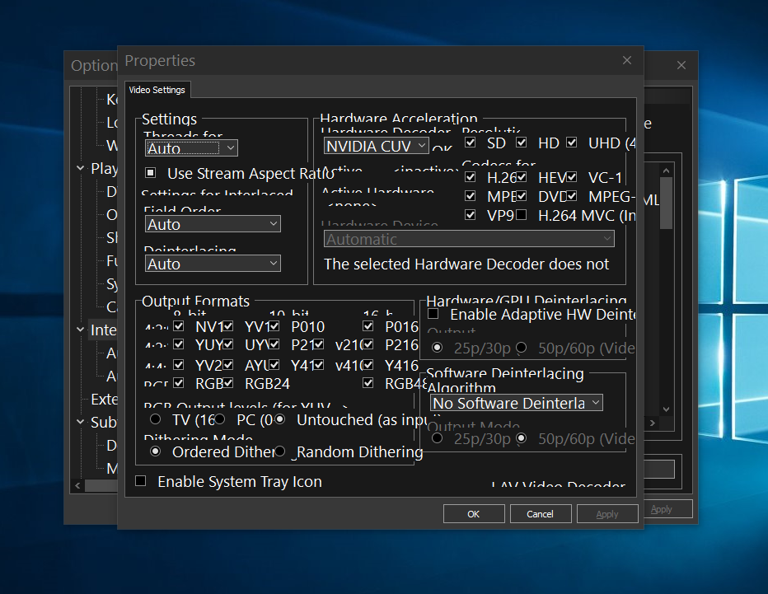Switch to the Video Settings tab
Image resolution: width=768 pixels, height=594 pixels.
coord(157,90)
